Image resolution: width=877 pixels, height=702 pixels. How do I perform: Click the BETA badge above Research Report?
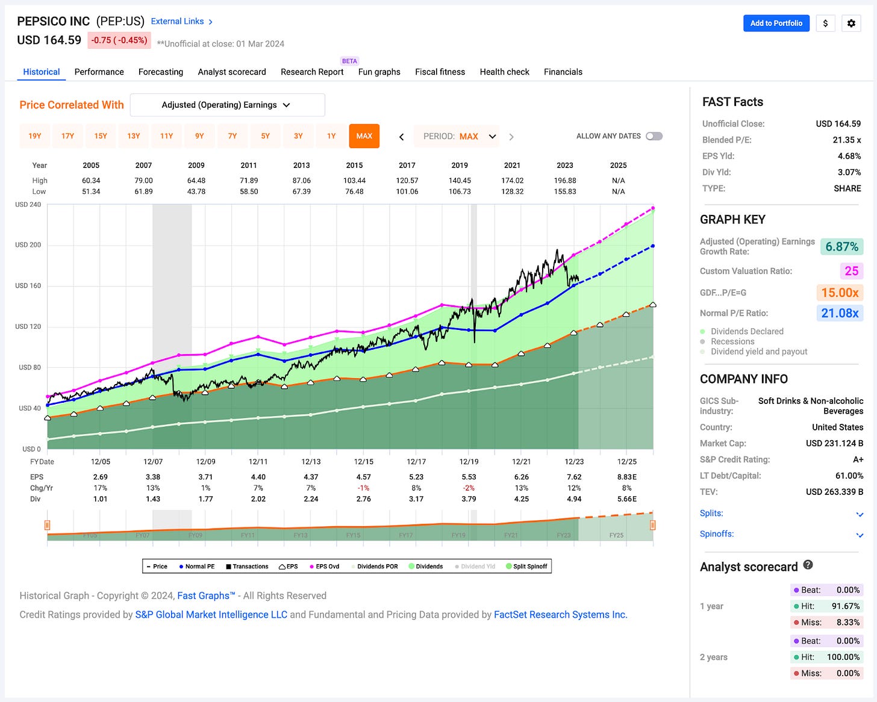[349, 61]
